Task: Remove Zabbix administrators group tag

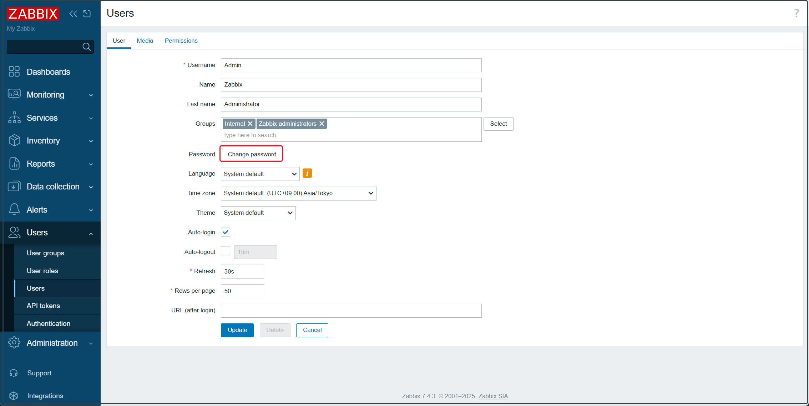Action: [x=322, y=124]
